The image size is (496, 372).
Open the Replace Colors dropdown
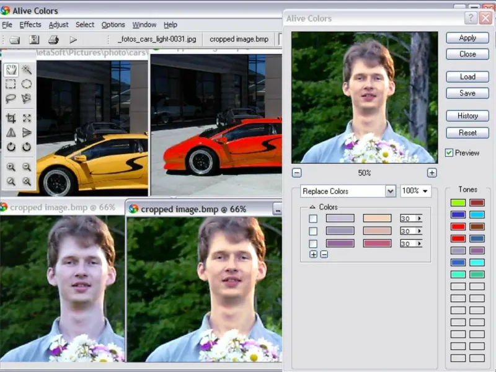tap(390, 191)
